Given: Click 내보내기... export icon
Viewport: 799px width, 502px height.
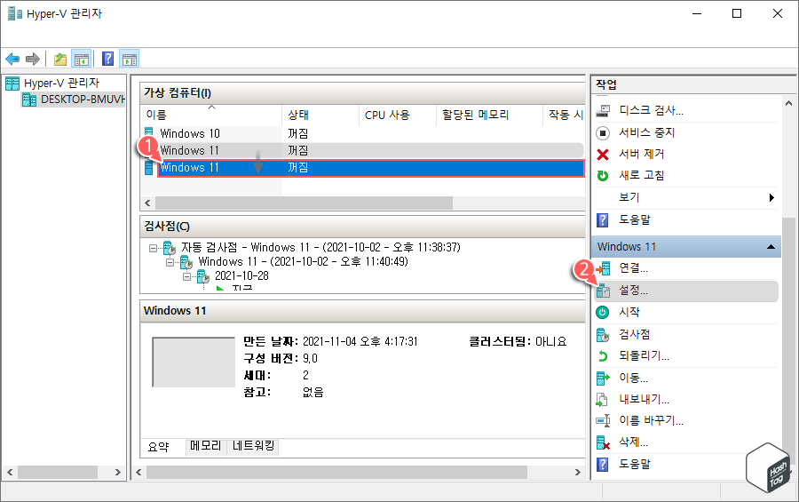Looking at the screenshot, I should click(x=603, y=399).
